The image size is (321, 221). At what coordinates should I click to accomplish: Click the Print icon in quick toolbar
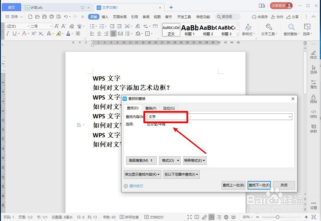[x=52, y=17]
